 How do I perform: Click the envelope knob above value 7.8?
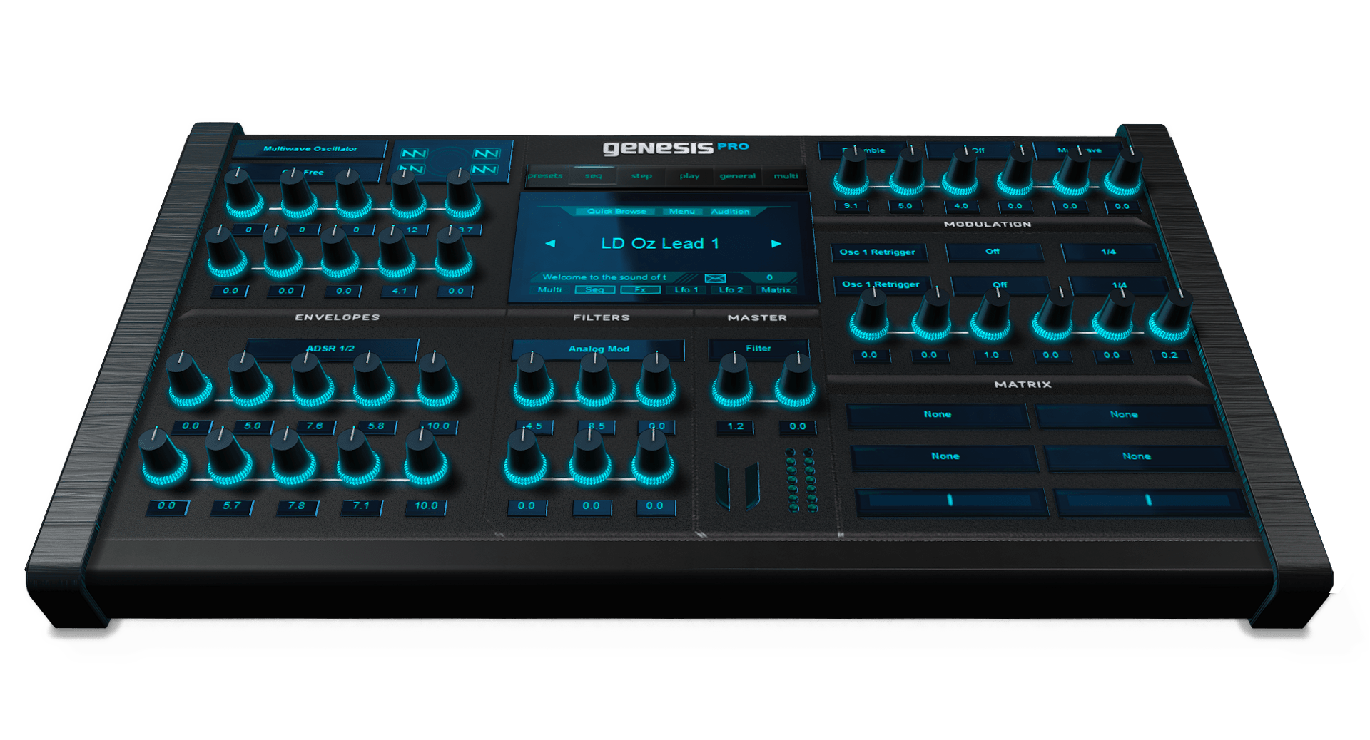pyautogui.click(x=293, y=457)
